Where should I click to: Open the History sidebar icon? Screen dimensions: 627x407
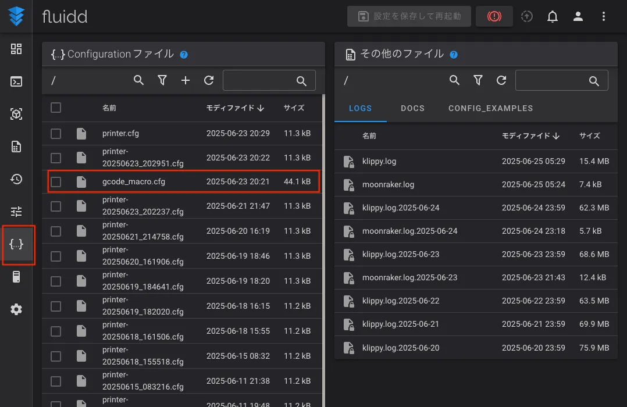coord(16,179)
